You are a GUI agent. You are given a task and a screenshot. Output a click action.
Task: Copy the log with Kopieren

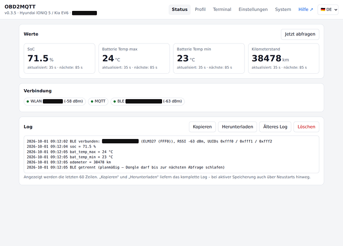(x=202, y=127)
